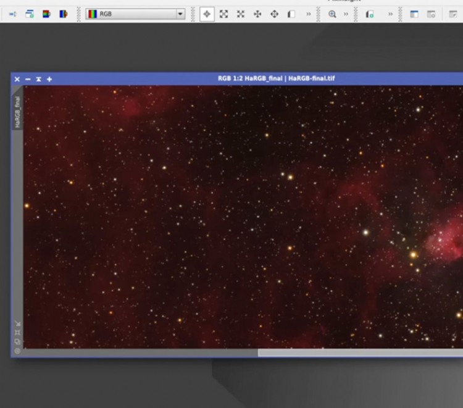Select the expanding-corners zoom tool icon
Viewport: 463px width, 408px height.
pyautogui.click(x=224, y=14)
